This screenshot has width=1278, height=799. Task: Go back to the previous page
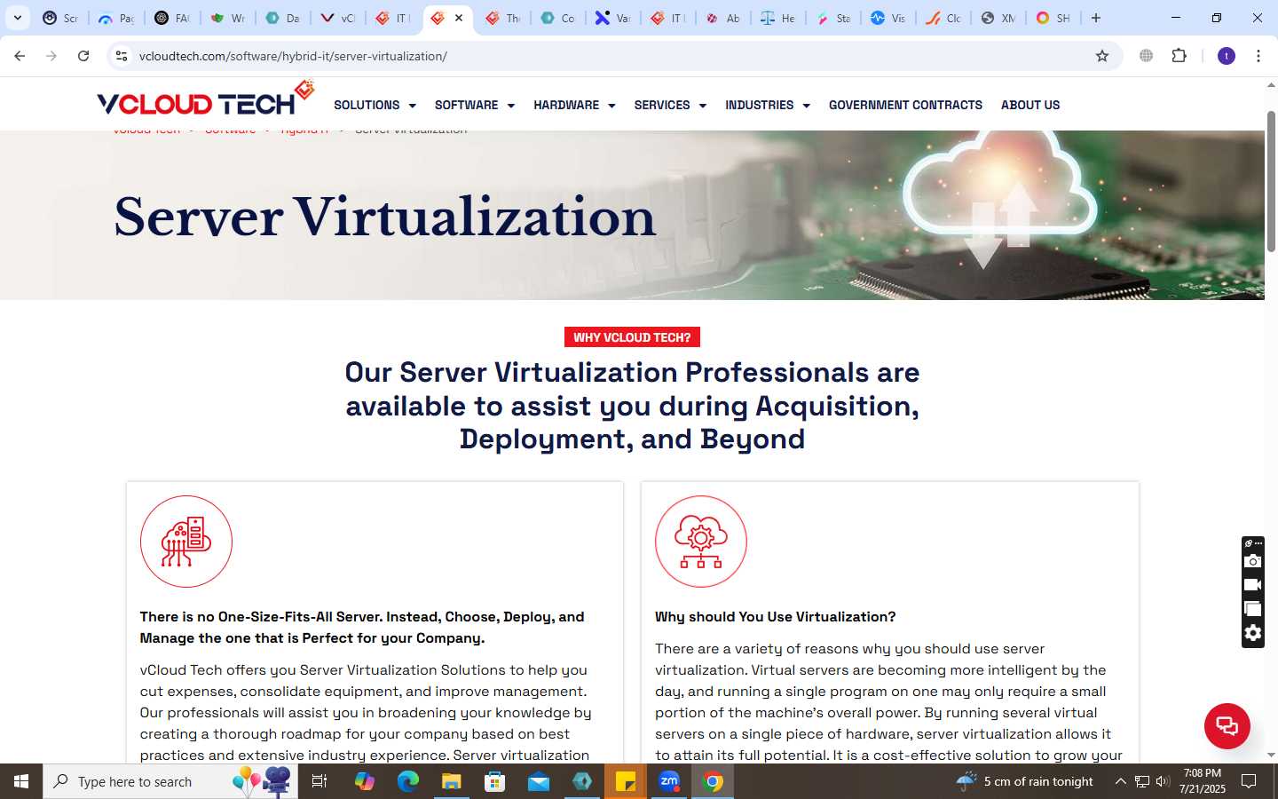[20, 56]
